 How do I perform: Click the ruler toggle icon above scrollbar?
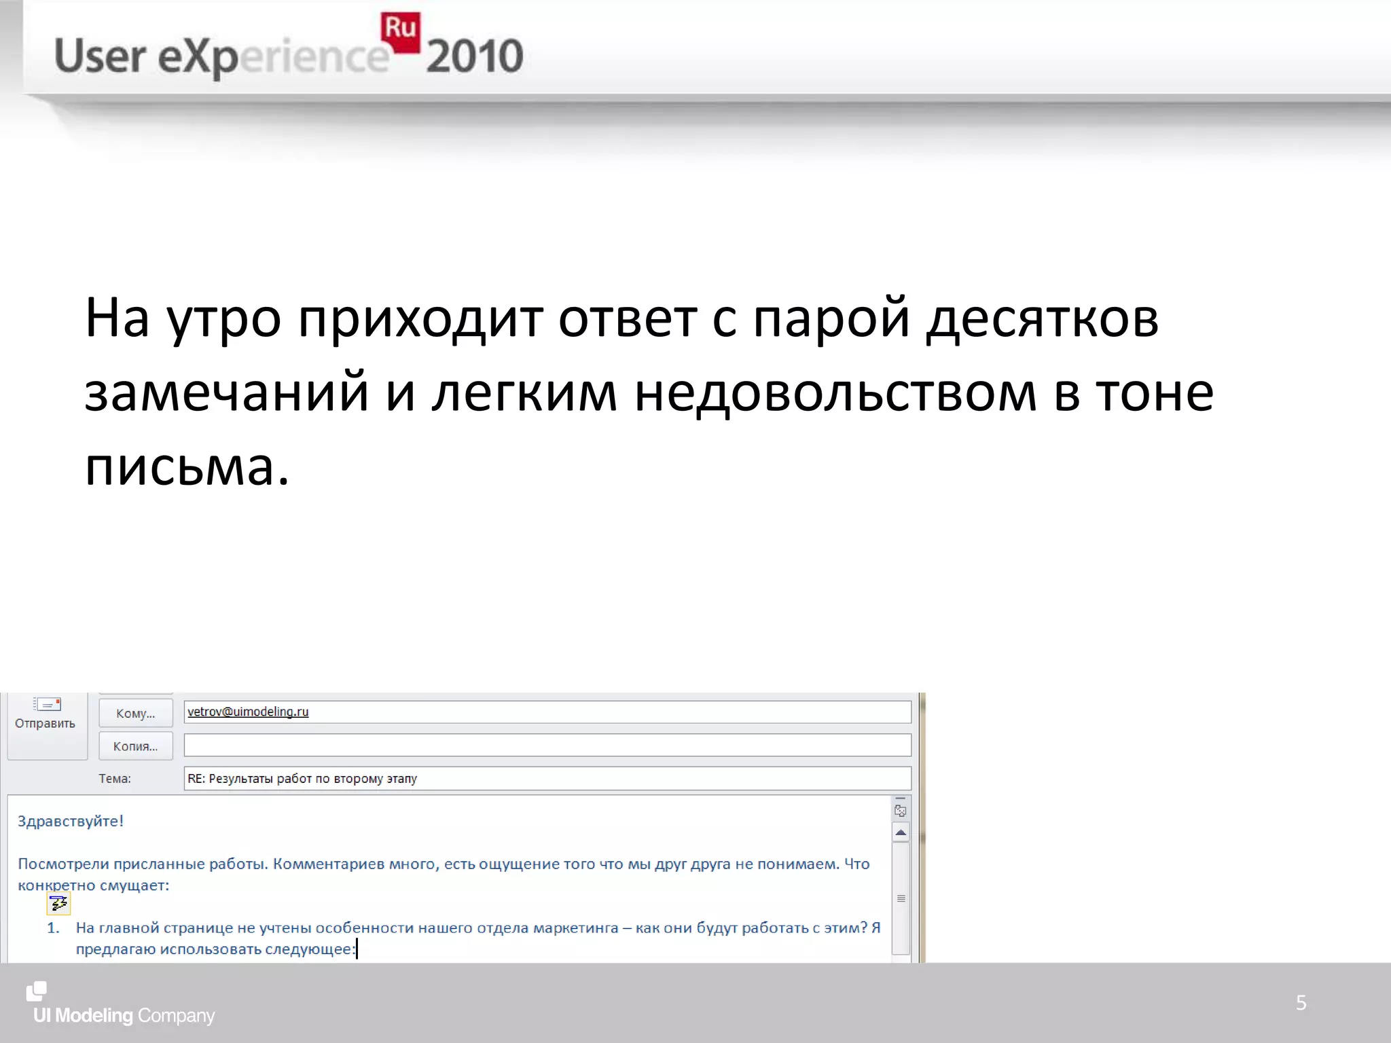(901, 811)
